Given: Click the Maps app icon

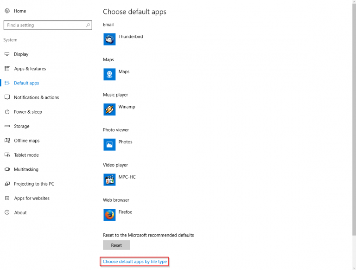Looking at the screenshot, I should point(109,74).
